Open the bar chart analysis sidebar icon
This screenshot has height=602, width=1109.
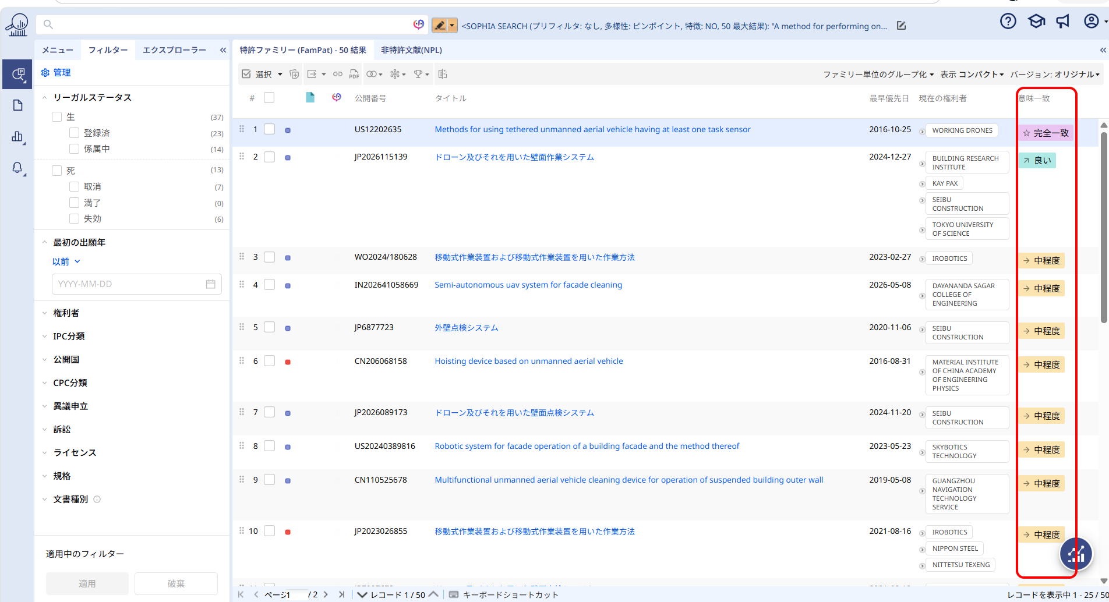(17, 137)
